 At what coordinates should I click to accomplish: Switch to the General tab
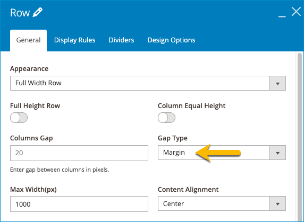[x=29, y=40]
